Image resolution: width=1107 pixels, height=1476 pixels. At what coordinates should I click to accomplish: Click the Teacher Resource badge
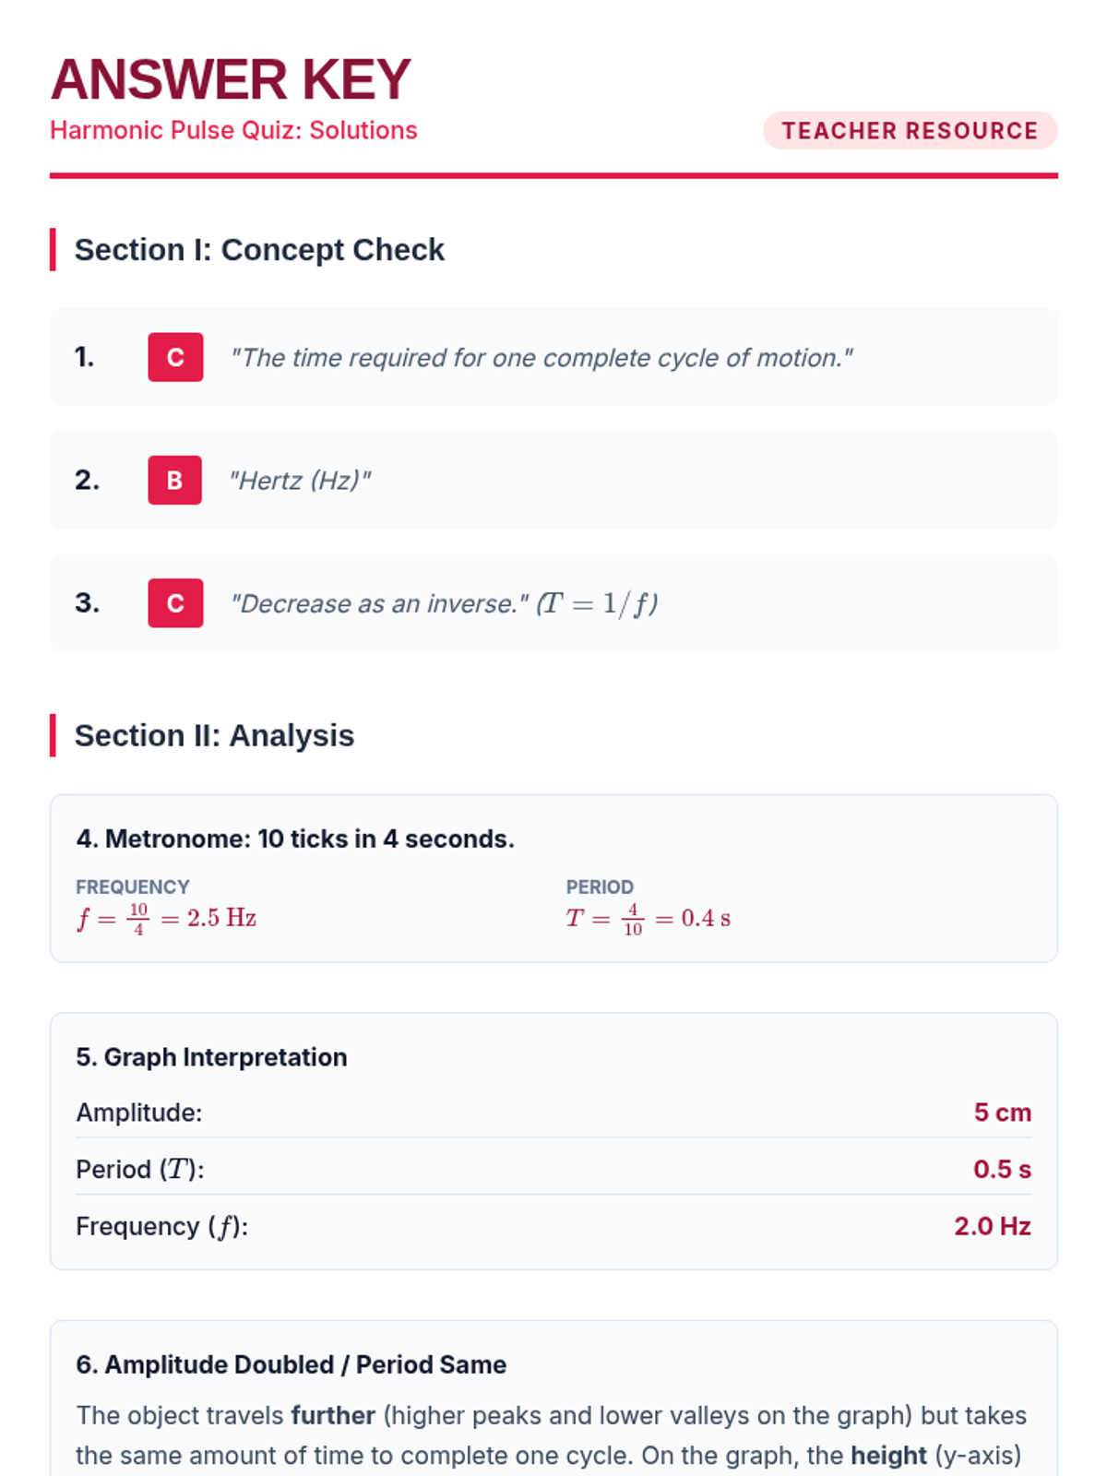pyautogui.click(x=910, y=131)
